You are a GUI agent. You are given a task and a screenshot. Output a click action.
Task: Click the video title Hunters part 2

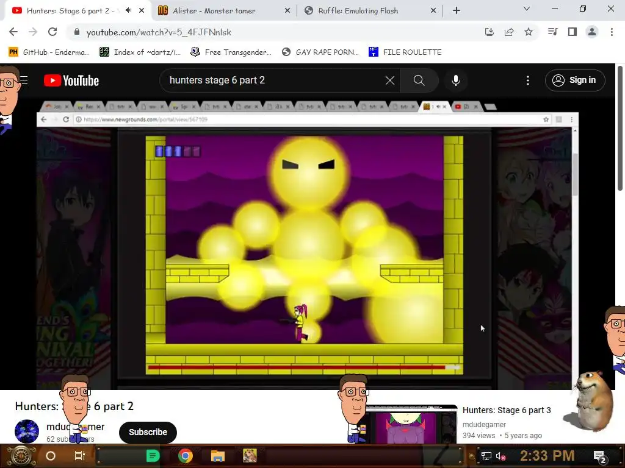click(74, 406)
